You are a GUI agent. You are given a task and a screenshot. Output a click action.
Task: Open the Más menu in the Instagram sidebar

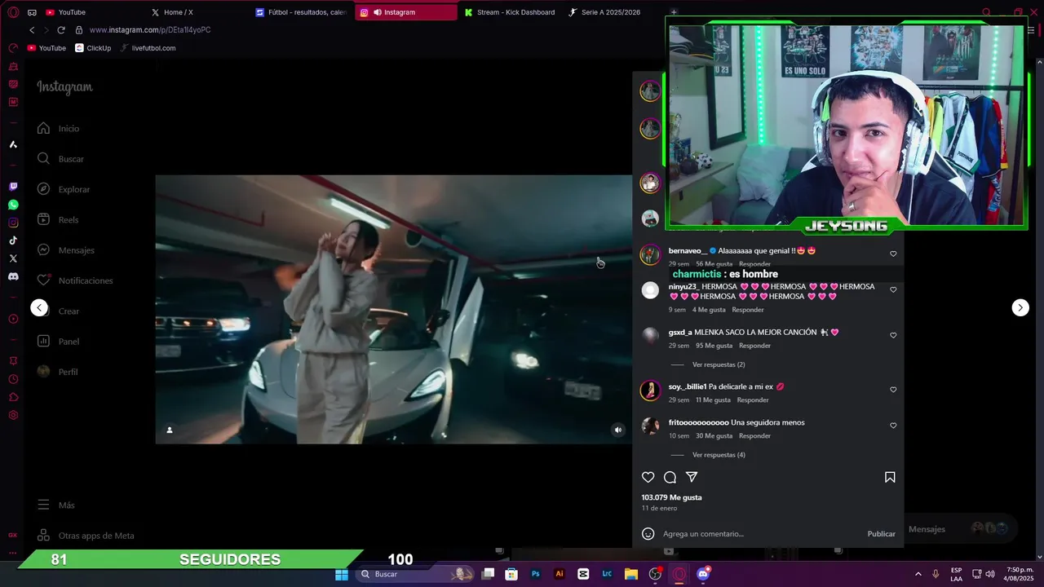56,505
